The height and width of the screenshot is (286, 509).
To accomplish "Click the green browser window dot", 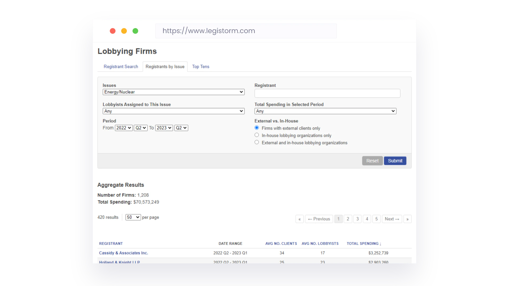I will pos(135,31).
